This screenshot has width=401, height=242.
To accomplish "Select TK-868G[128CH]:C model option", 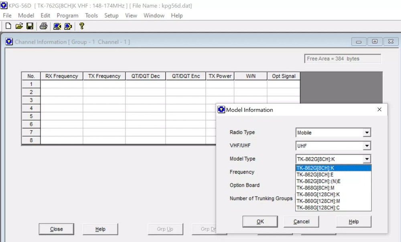I will [x=333, y=208].
